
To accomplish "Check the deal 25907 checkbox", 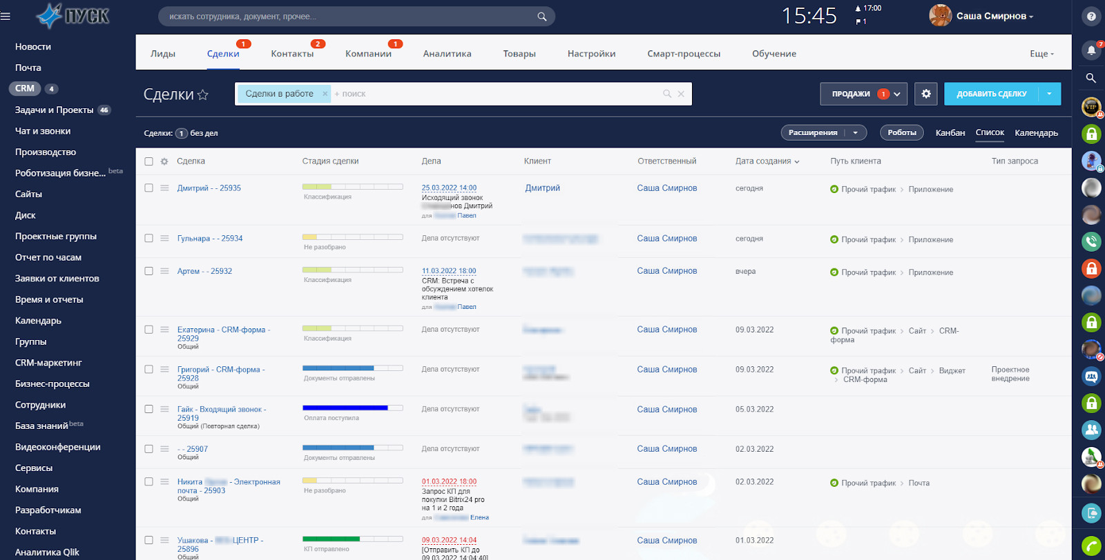I will click(x=148, y=449).
